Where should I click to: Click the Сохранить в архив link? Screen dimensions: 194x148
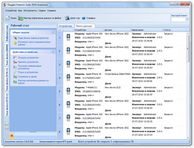27,77
